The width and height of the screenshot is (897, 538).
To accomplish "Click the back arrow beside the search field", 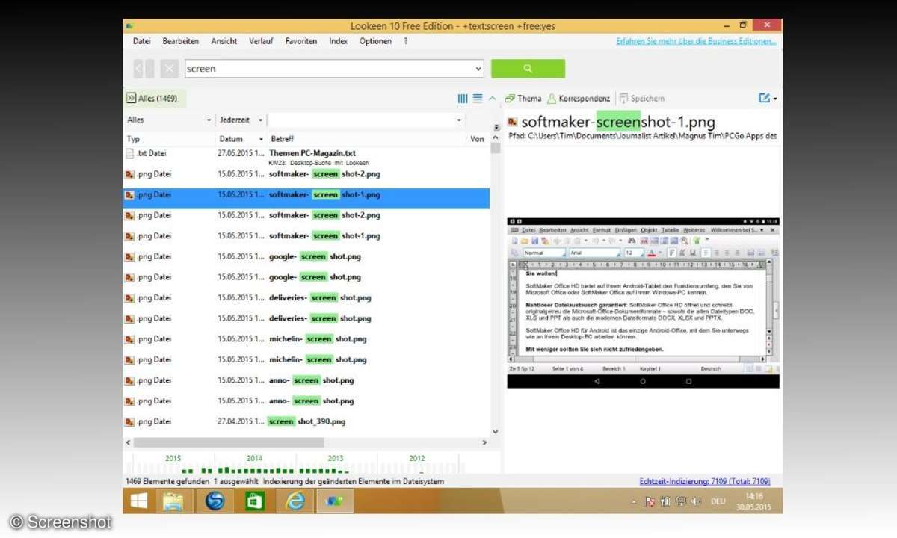I will pyautogui.click(x=140, y=69).
